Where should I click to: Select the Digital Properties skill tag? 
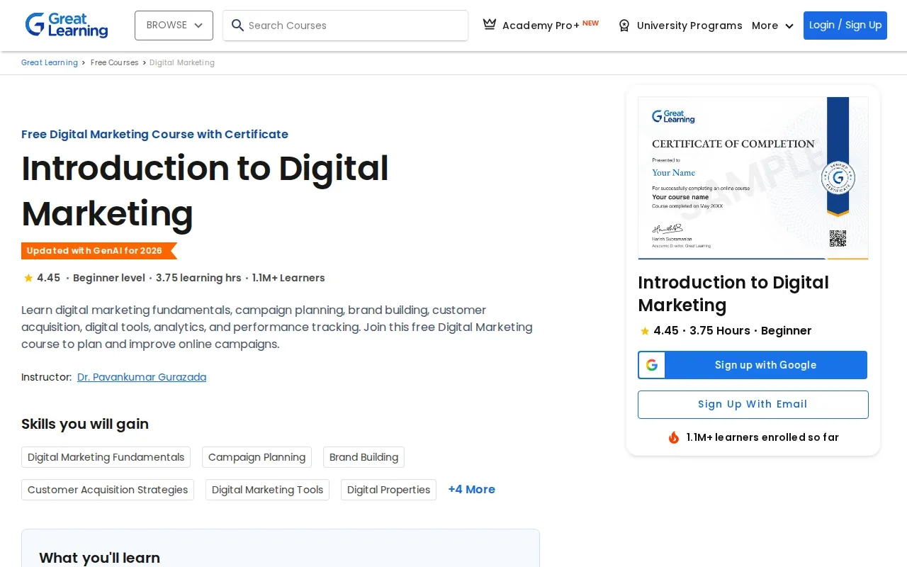(x=388, y=490)
